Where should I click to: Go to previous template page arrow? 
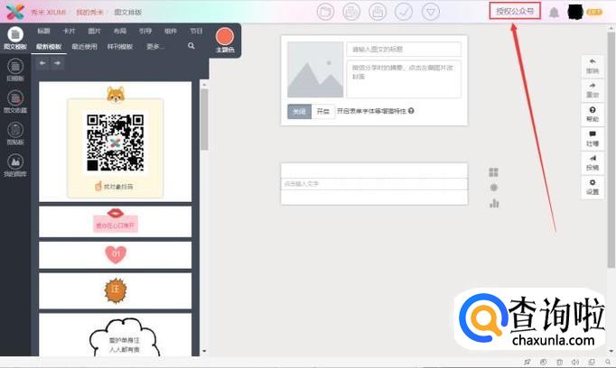click(42, 63)
